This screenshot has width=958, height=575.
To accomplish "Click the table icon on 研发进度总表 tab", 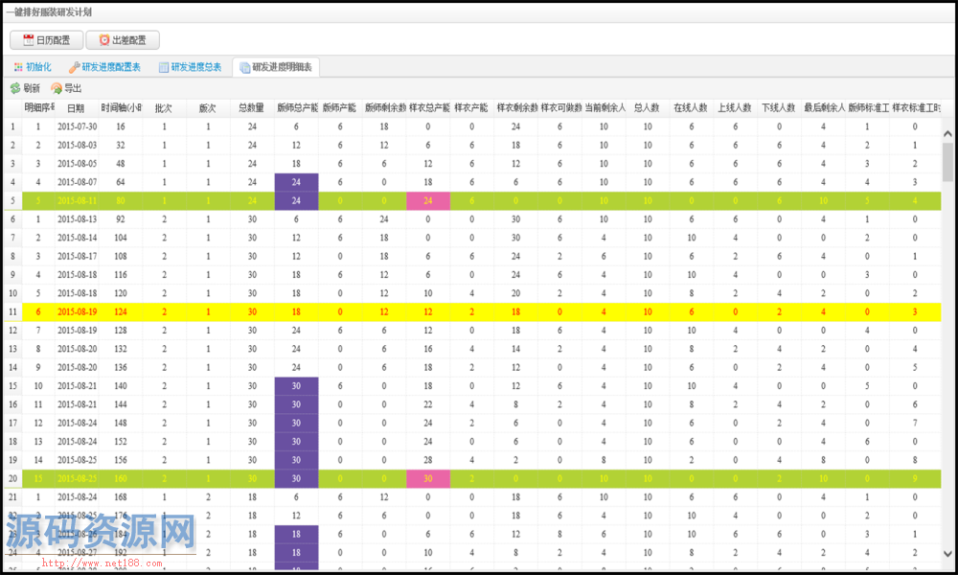I will coord(164,67).
